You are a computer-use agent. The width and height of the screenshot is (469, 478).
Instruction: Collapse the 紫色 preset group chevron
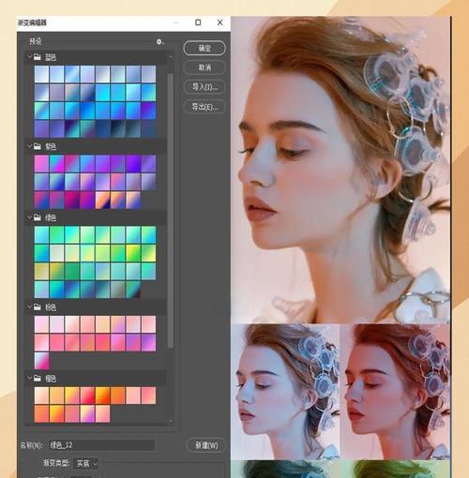[29, 146]
